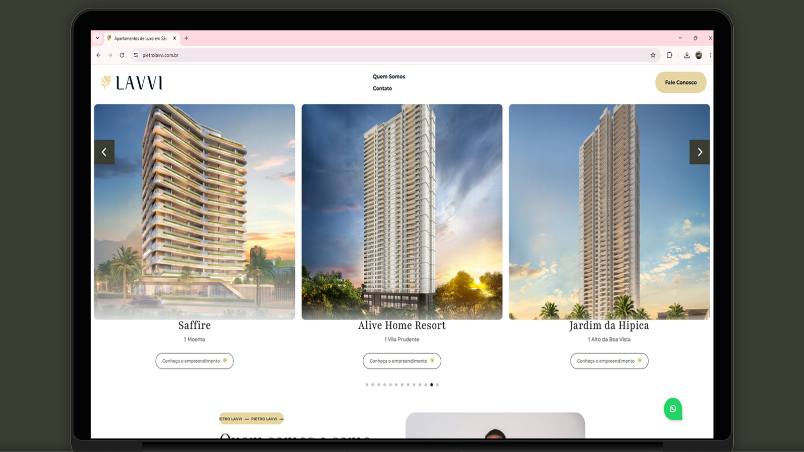
Task: Open WhatsApp chat floating button
Action: click(673, 409)
